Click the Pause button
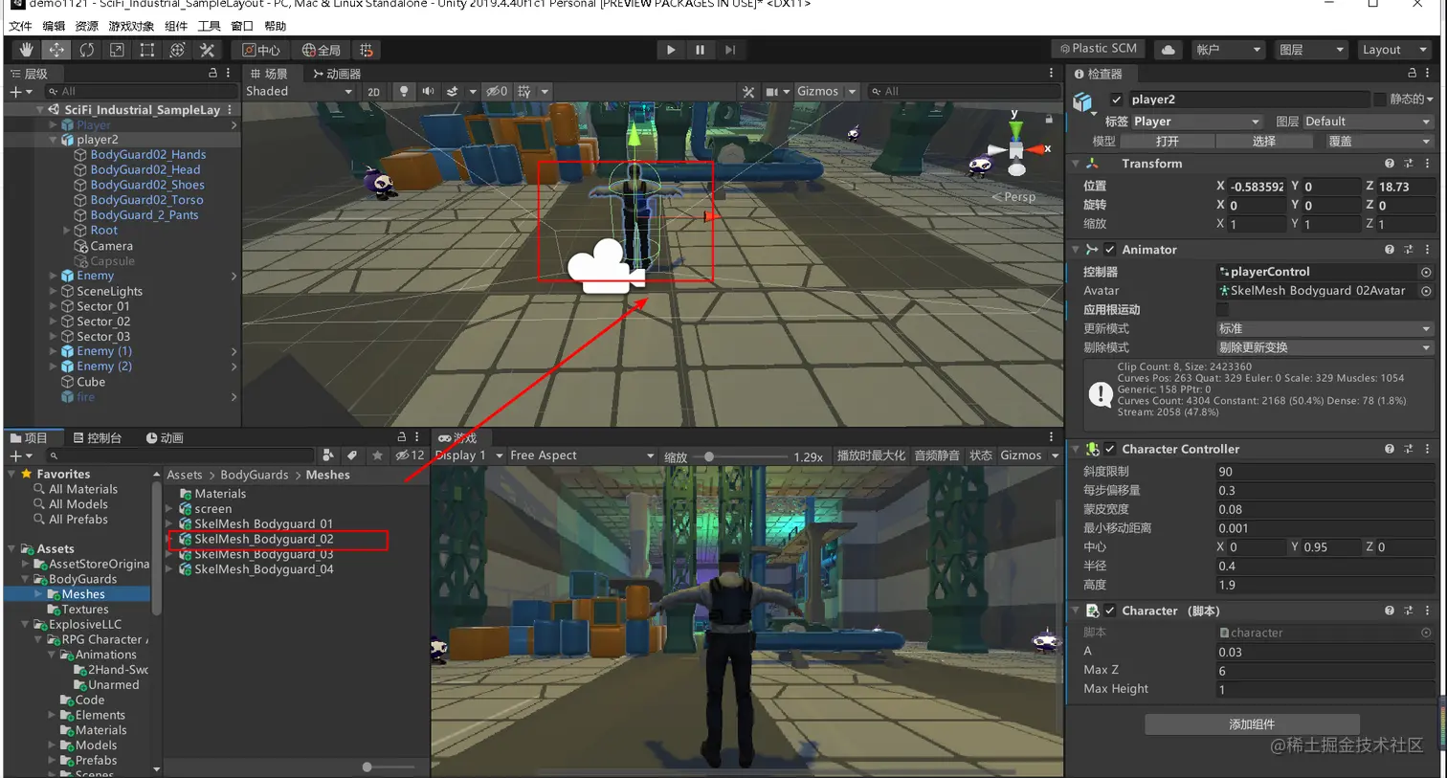This screenshot has height=778, width=1447. point(701,50)
